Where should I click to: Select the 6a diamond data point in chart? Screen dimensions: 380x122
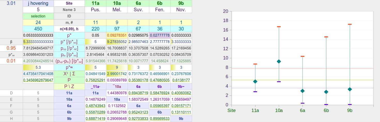(303, 91)
